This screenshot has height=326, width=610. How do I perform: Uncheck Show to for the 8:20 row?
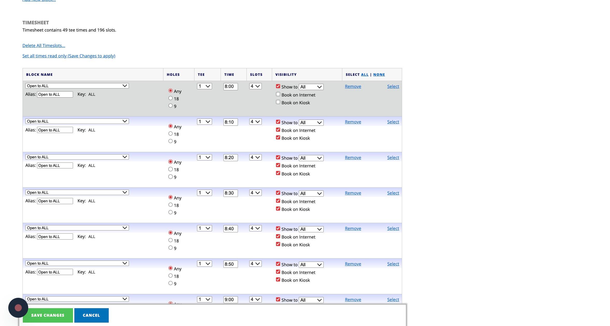click(278, 157)
